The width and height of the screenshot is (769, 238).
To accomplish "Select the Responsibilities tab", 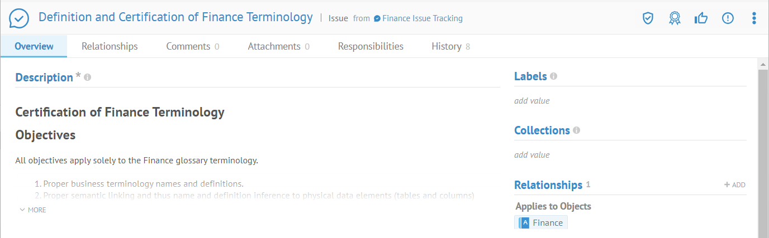I will coord(371,46).
